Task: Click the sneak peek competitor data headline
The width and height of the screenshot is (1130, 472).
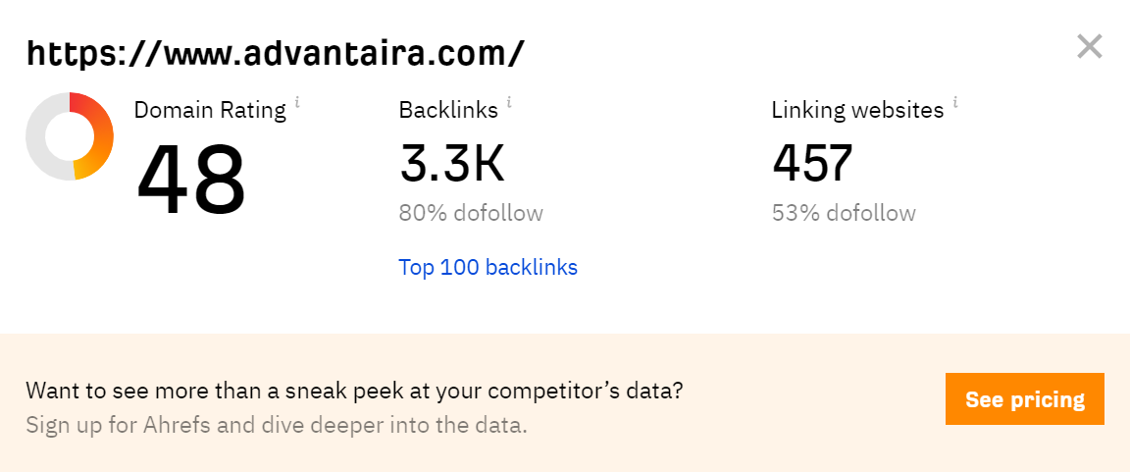Action: click(354, 391)
